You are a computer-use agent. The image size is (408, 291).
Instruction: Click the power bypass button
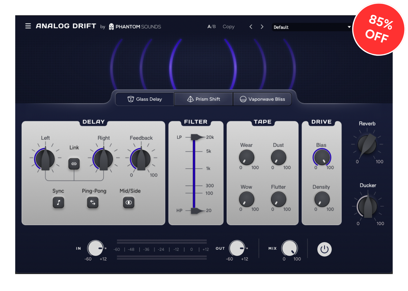324,249
